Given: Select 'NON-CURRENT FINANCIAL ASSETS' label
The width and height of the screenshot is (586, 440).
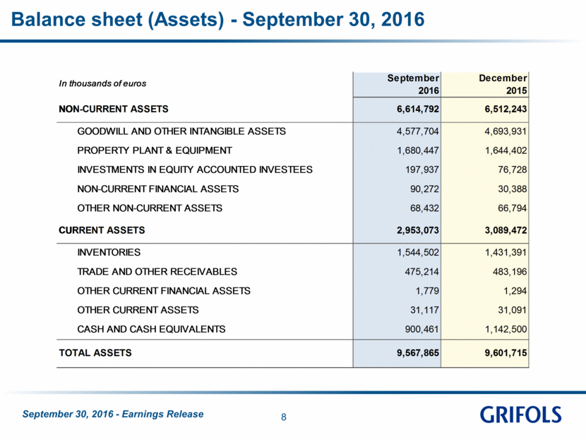Looking at the screenshot, I should point(157,189).
